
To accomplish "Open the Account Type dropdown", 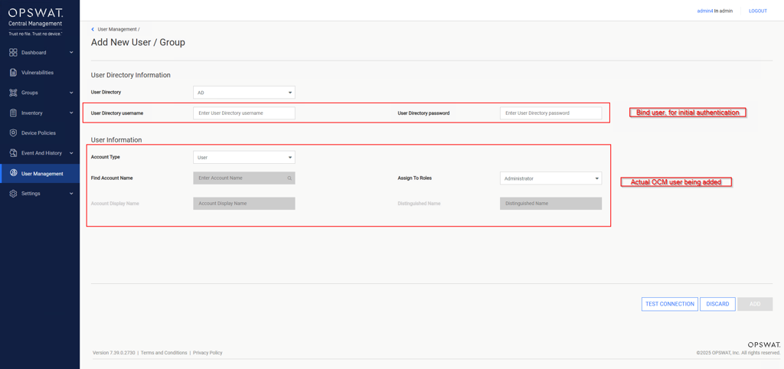I will pyautogui.click(x=244, y=158).
